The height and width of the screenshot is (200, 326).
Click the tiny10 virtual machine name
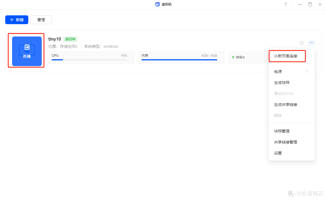click(x=54, y=39)
